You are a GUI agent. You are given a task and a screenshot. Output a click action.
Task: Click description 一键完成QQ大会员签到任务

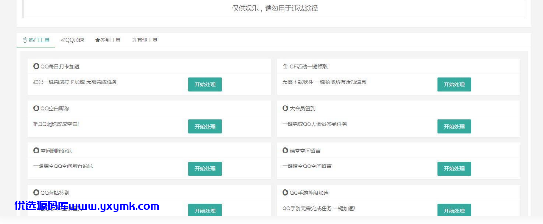[314, 124]
